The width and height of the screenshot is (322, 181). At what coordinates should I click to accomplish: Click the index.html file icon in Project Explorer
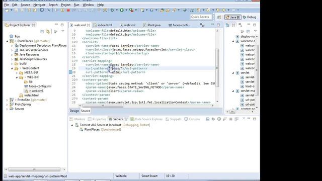(x=21, y=95)
